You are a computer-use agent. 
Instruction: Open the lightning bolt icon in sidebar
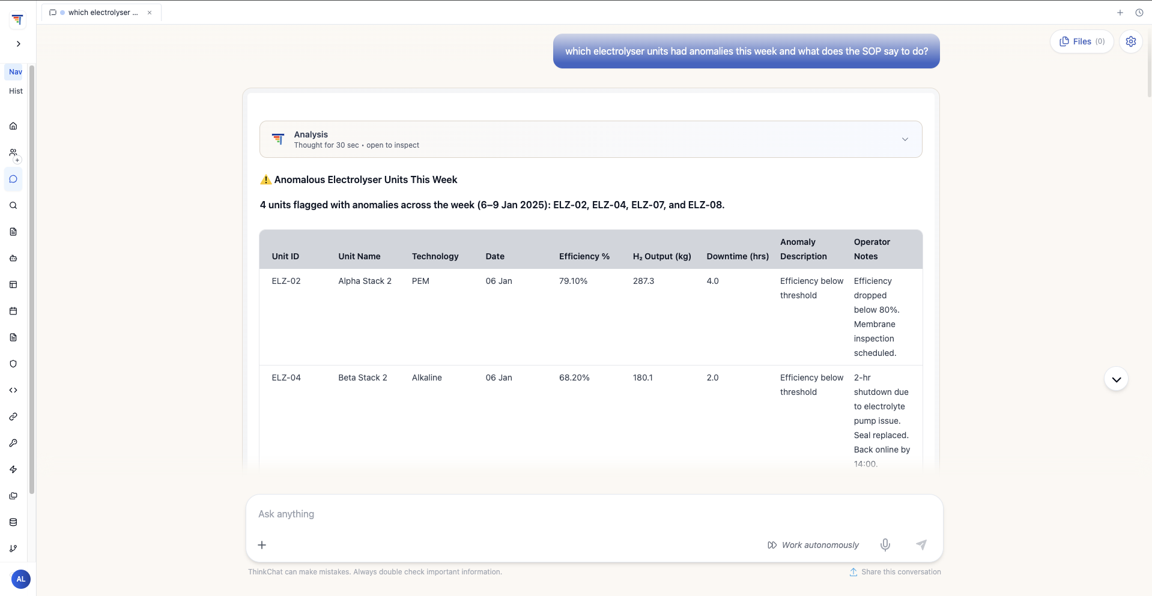click(x=13, y=469)
